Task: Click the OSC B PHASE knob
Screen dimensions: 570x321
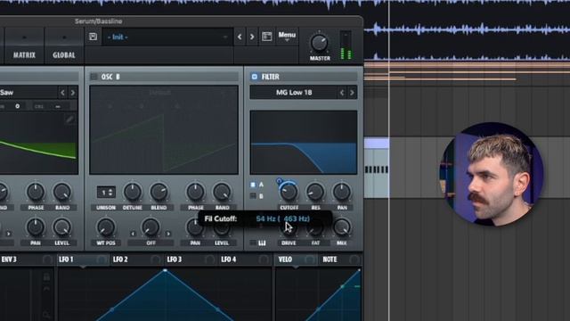Action: tap(195, 193)
